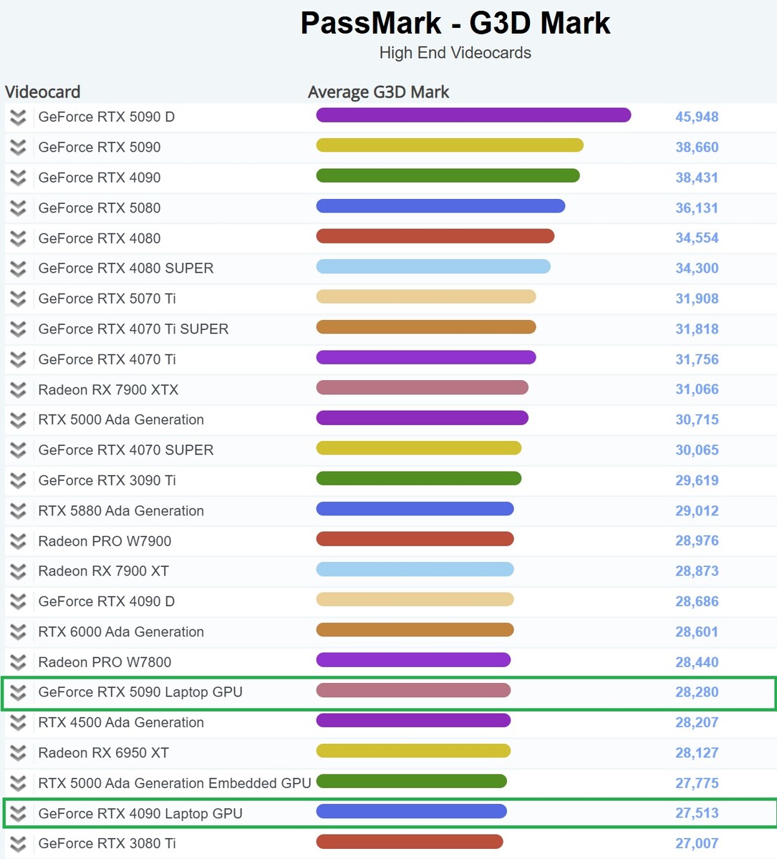
Task: Expand the RTX 4090 Laptop GPU row chevron
Action: [18, 814]
